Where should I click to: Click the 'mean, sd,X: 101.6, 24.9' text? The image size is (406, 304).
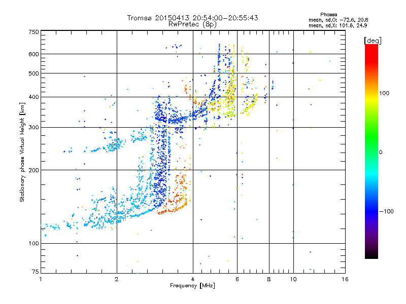click(x=337, y=25)
